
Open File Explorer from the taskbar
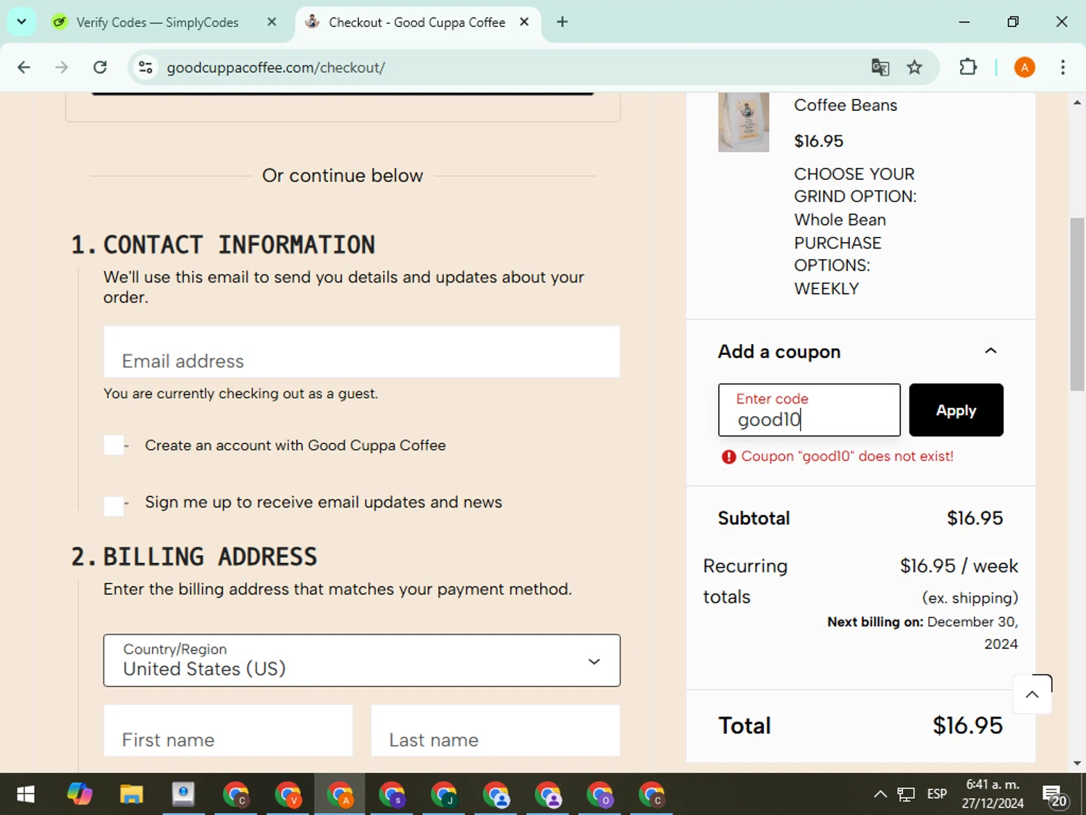131,794
